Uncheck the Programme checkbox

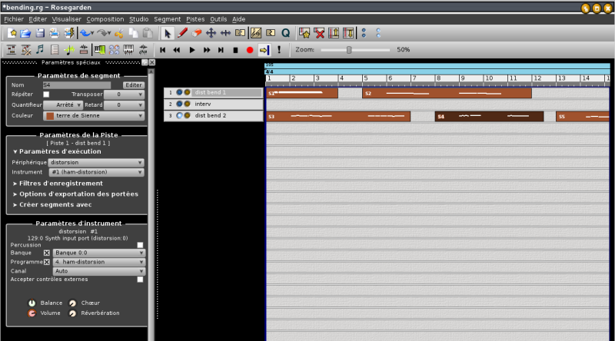(47, 262)
